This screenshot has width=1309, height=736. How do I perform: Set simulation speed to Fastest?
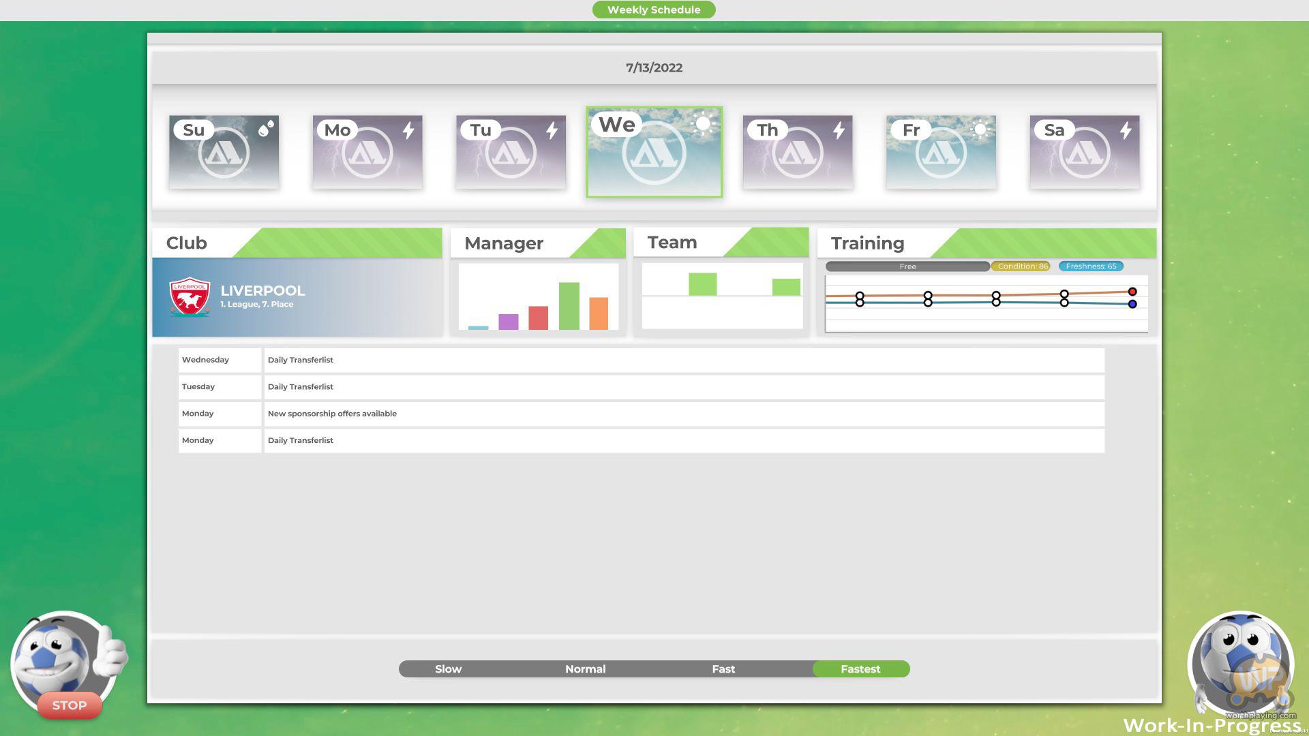(x=860, y=669)
